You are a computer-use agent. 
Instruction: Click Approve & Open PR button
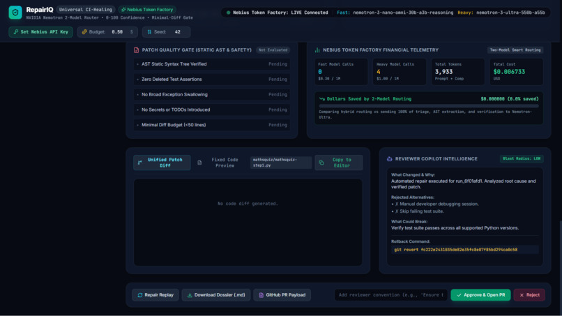point(480,295)
